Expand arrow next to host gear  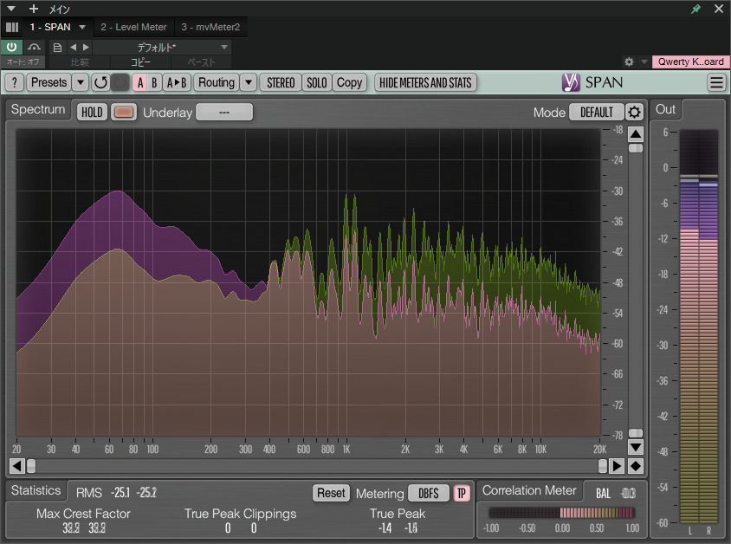click(x=644, y=62)
